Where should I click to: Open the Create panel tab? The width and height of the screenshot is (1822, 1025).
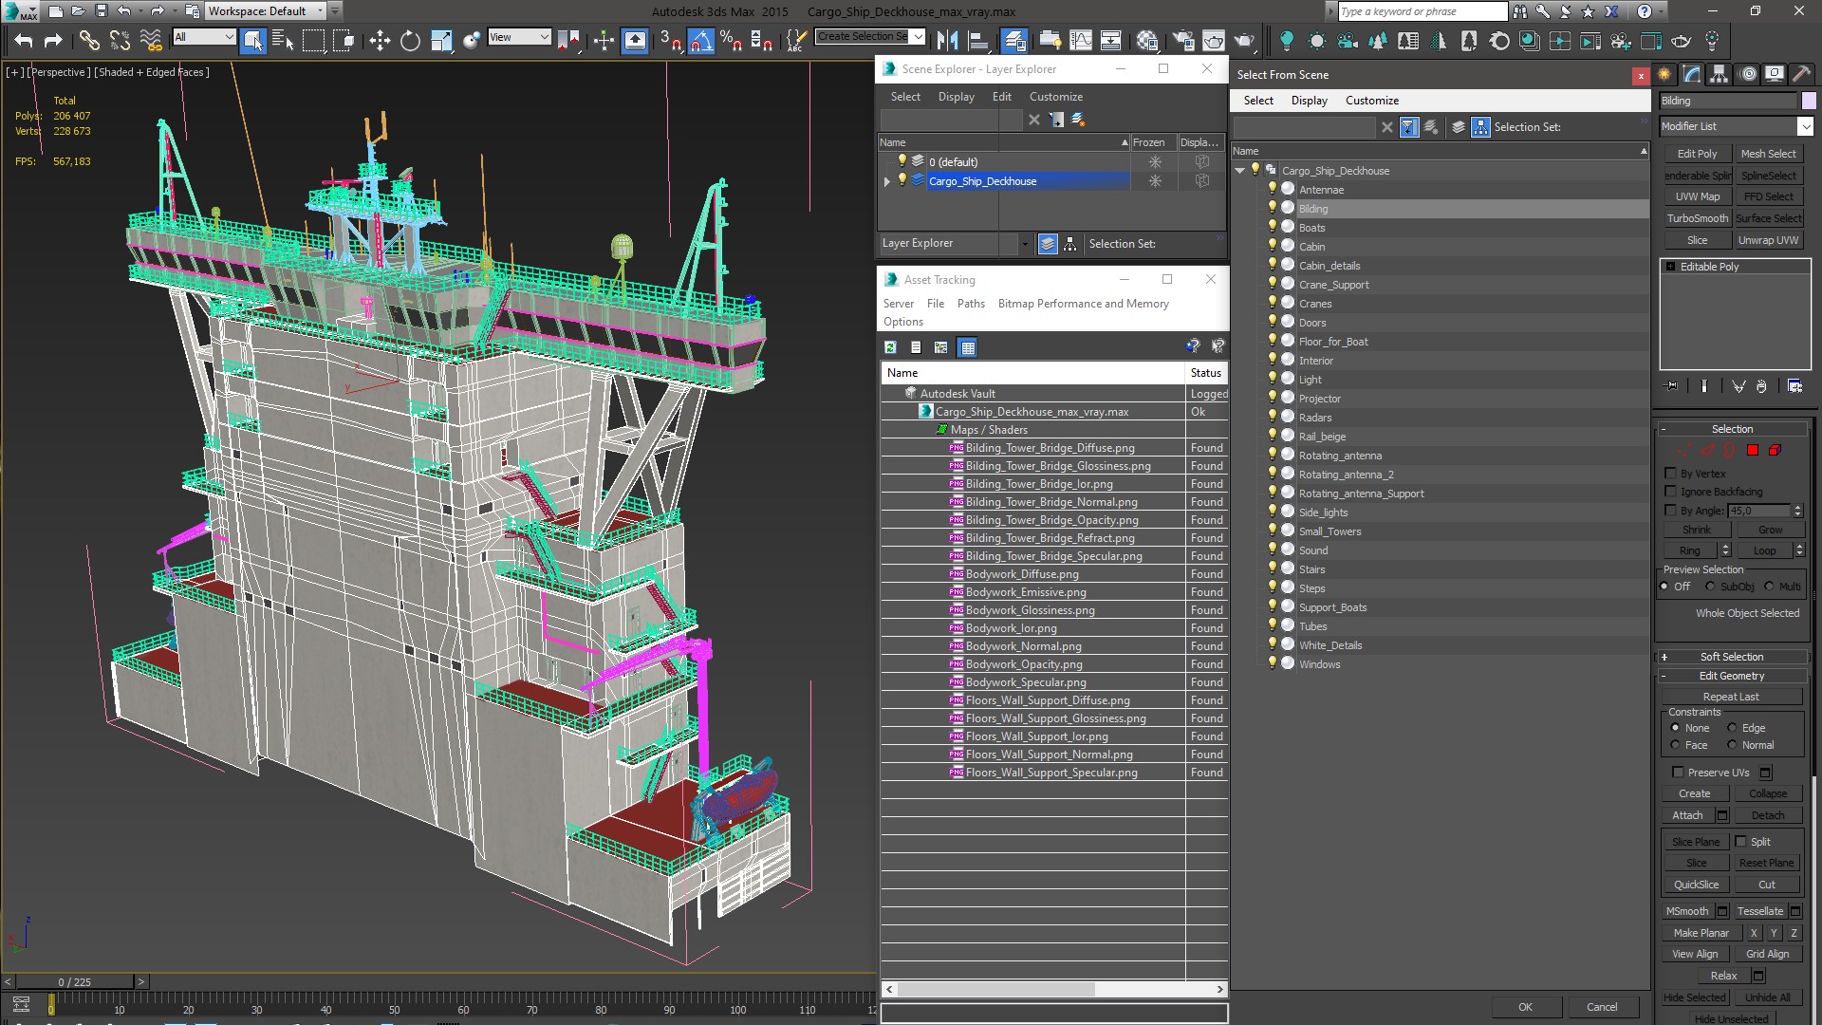1664,74
